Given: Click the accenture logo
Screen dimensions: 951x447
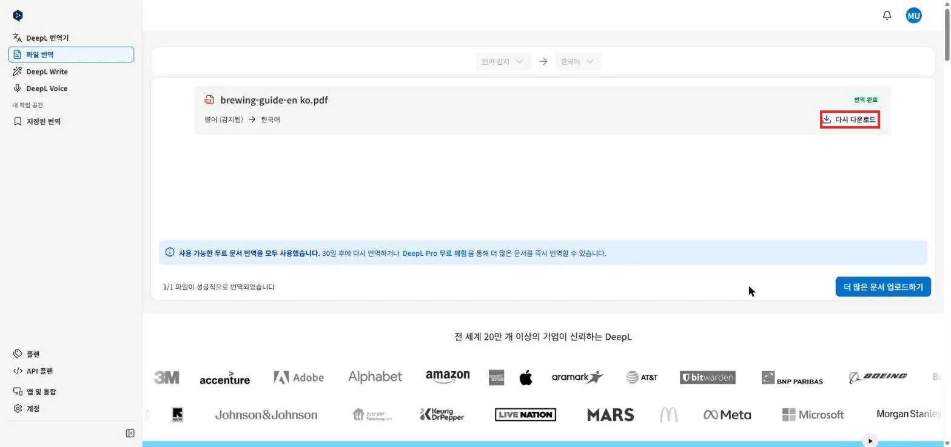Looking at the screenshot, I should pyautogui.click(x=224, y=378).
